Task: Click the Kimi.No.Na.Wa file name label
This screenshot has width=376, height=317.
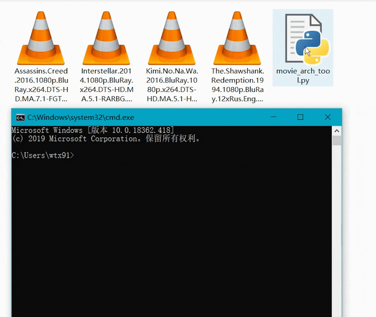Action: [x=172, y=85]
